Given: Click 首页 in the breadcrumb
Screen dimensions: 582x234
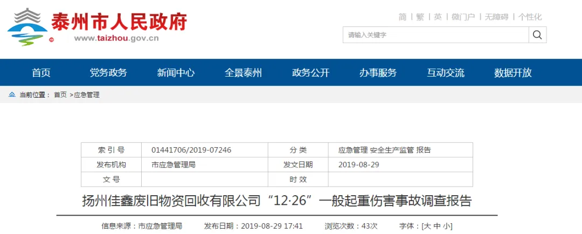Looking at the screenshot, I should click(x=60, y=95).
